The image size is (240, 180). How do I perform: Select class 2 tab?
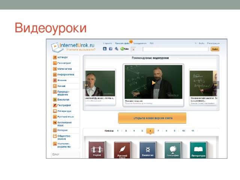click(x=126, y=131)
